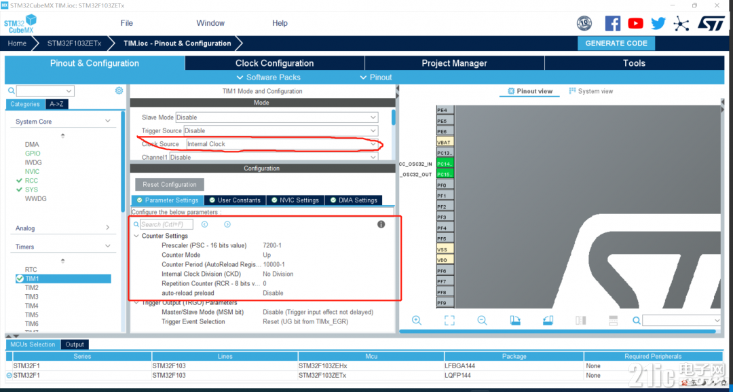Click the pin search magnifier icon
This screenshot has height=392, width=733.
pos(636,321)
